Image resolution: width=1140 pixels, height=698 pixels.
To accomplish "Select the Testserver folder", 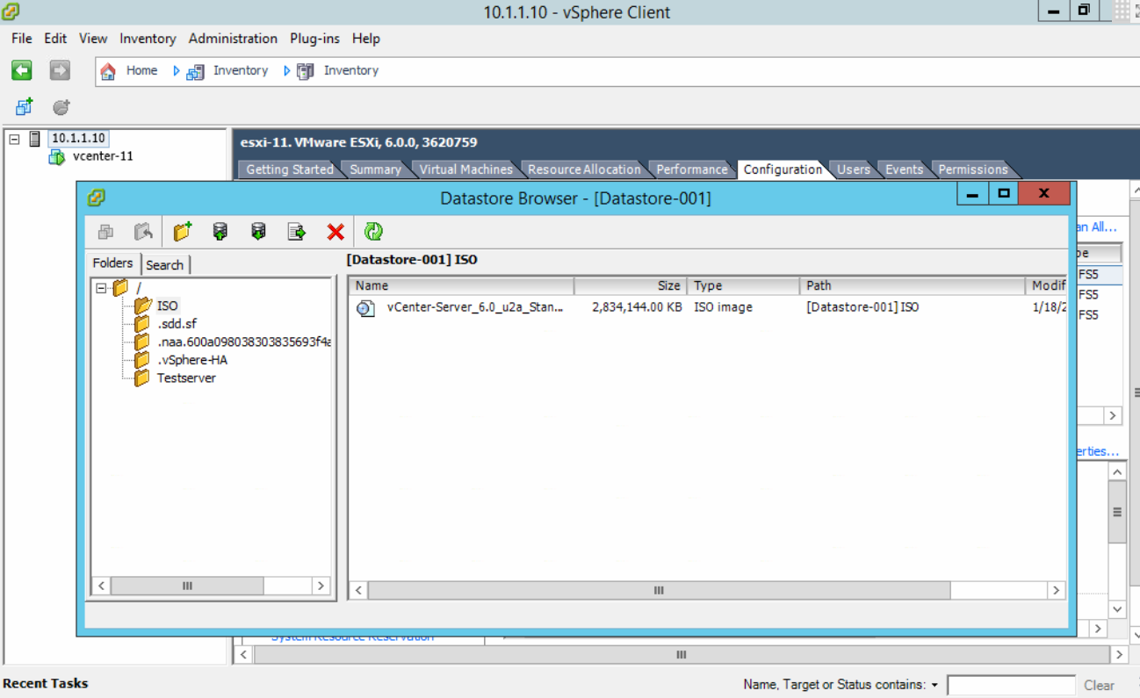I will [x=185, y=378].
